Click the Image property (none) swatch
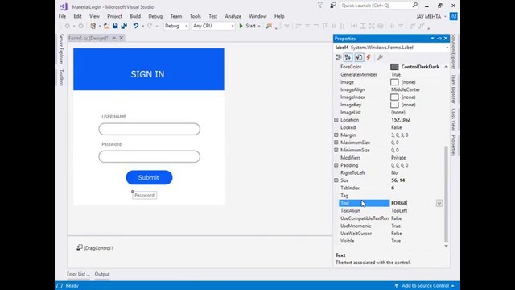Viewport: 515px width, 290px height. point(394,82)
